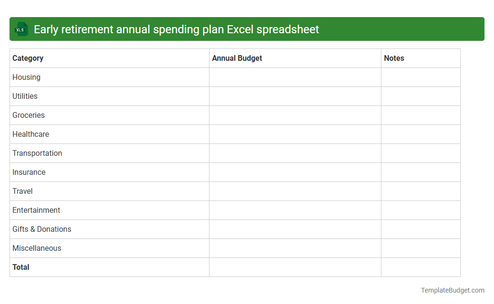494x304 pixels.
Task: Select the Insurance category cell
Action: point(29,172)
